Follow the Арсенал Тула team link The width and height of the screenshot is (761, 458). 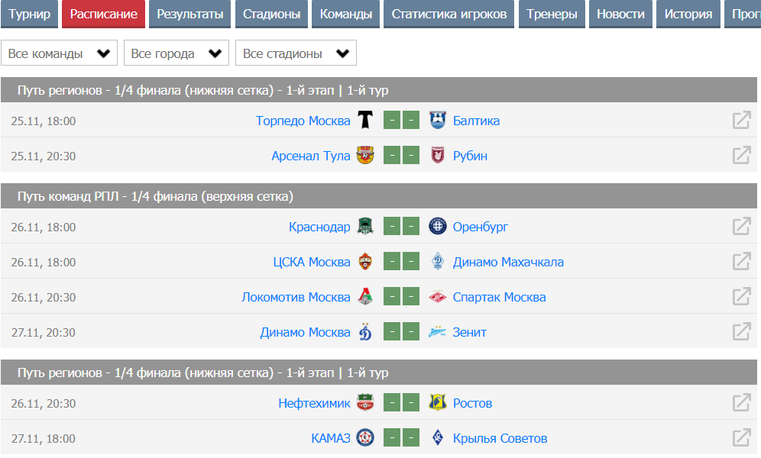point(311,156)
